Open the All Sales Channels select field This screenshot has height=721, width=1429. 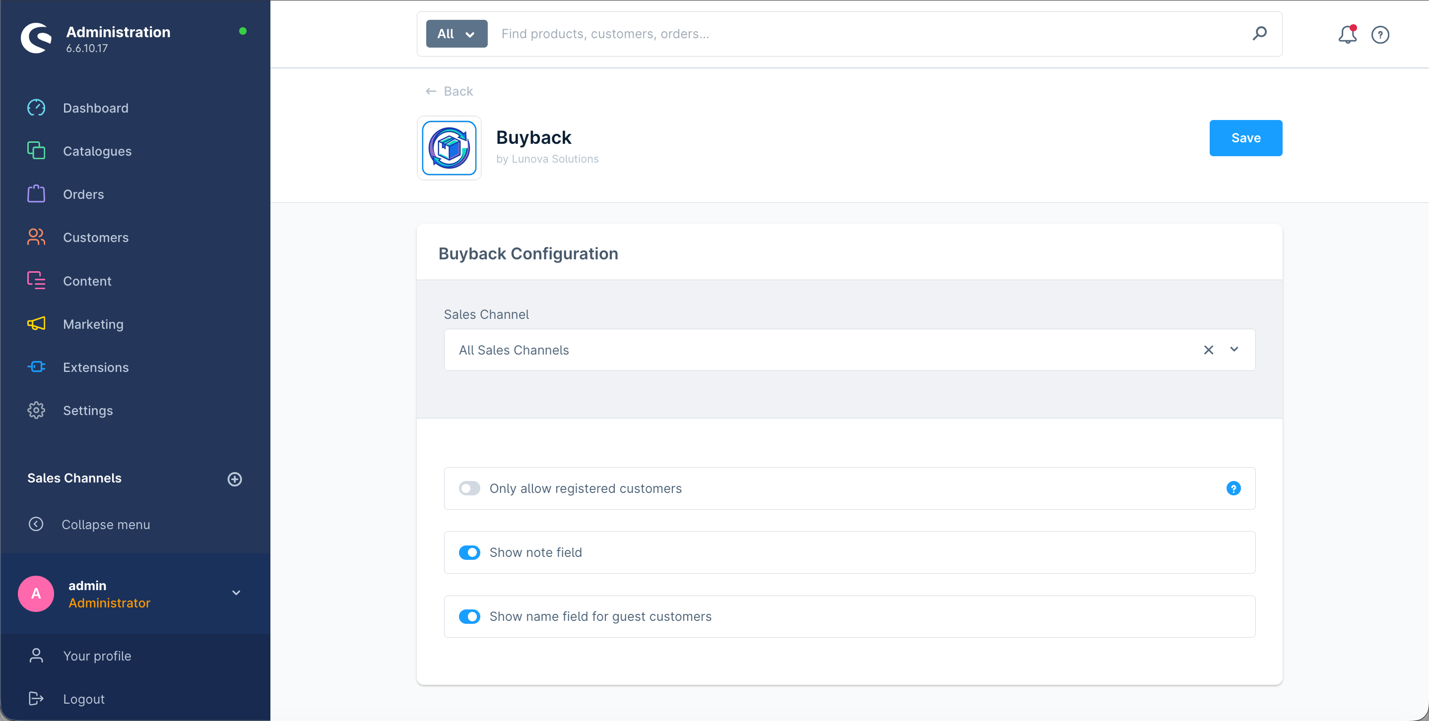point(849,350)
